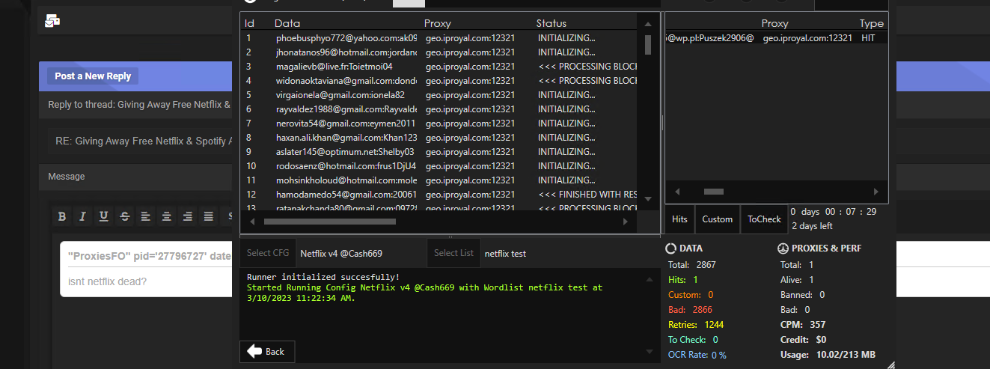
Task: Select row 12 with FINISHED status
Action: click(x=439, y=194)
